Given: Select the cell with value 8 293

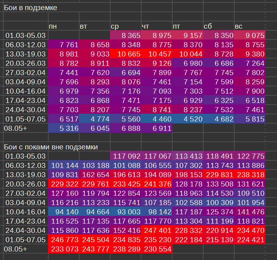Looking at the screenshot, I should [x=95, y=82].
